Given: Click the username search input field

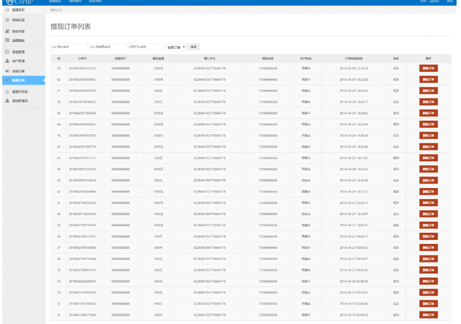Looking at the screenshot, I should click(x=146, y=46).
